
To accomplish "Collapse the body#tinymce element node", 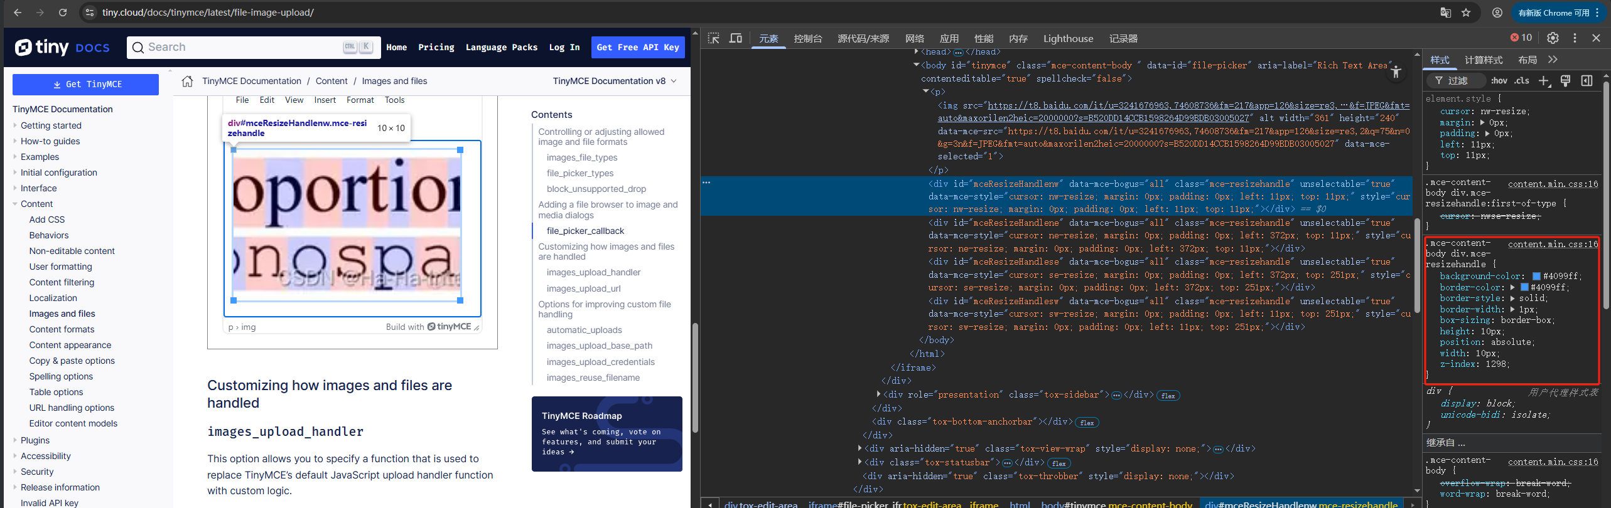I will (x=916, y=65).
